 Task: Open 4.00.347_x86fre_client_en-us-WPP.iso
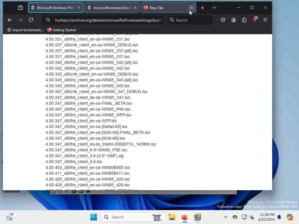(81, 121)
